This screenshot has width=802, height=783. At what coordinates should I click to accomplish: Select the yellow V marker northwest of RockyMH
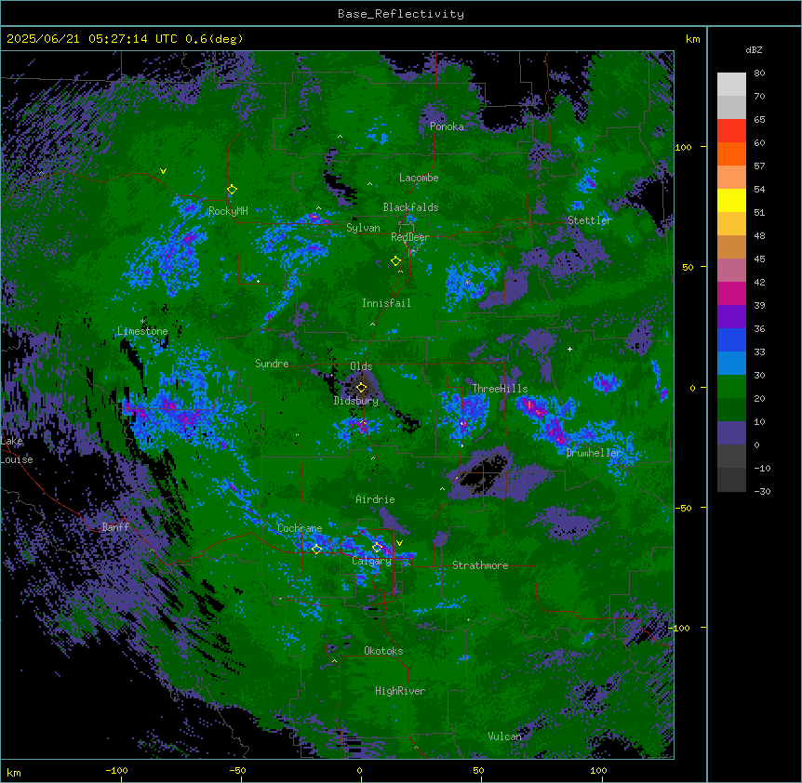163,171
